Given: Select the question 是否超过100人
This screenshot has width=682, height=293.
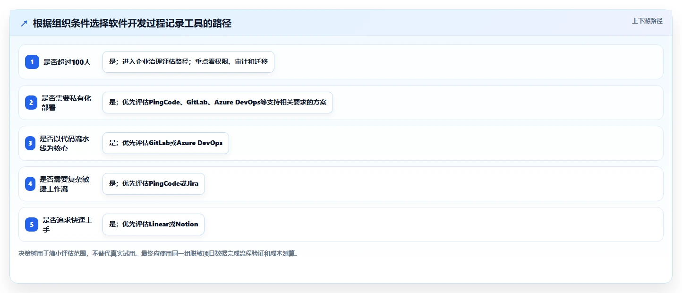Looking at the screenshot, I should (67, 62).
